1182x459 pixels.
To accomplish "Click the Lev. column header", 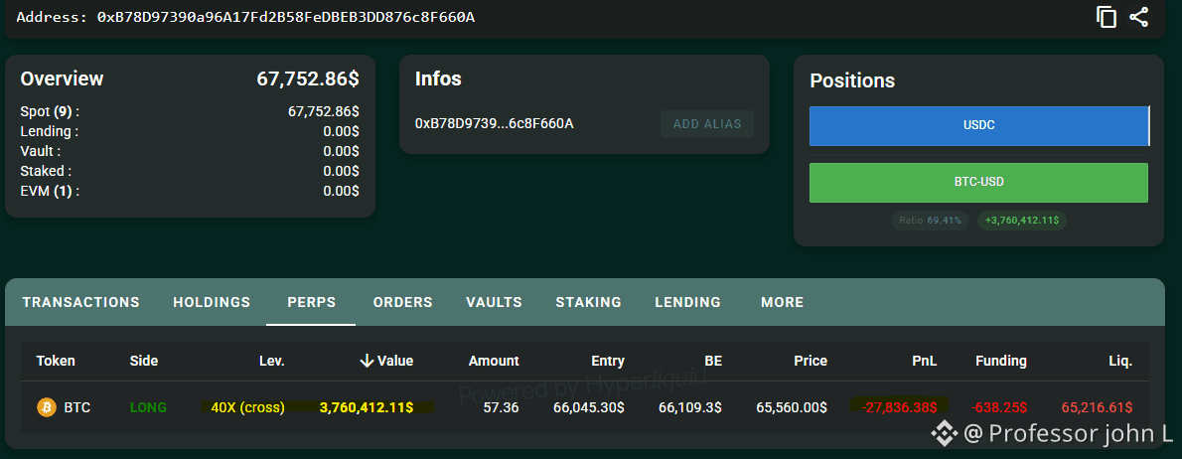I will click(x=271, y=361).
